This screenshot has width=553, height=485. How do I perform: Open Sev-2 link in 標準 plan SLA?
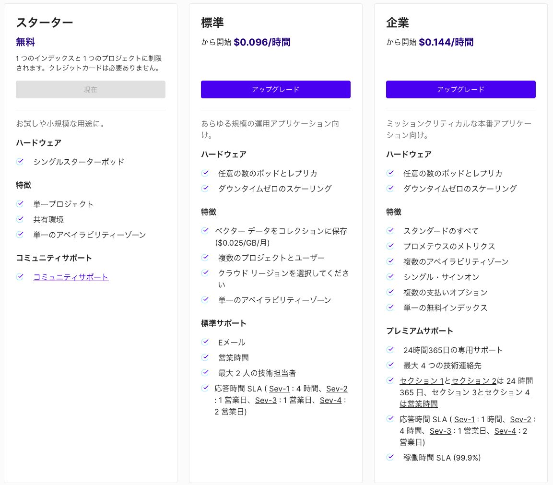[337, 389]
